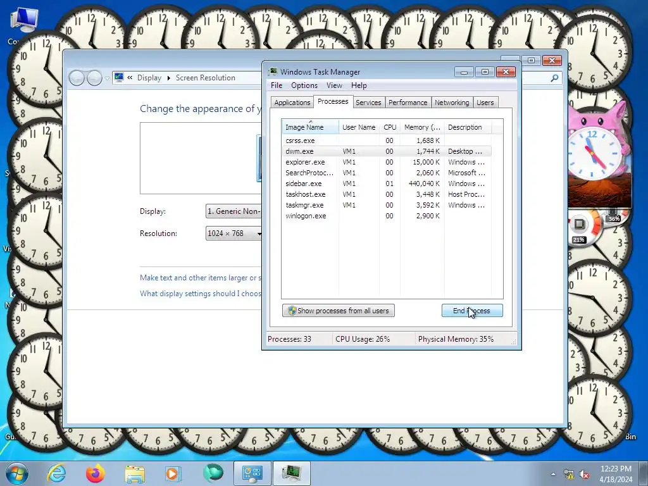Open the View menu in Task Manager

tap(334, 85)
